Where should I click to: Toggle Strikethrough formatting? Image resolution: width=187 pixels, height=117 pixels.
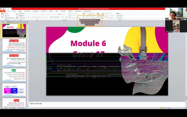(38, 17)
